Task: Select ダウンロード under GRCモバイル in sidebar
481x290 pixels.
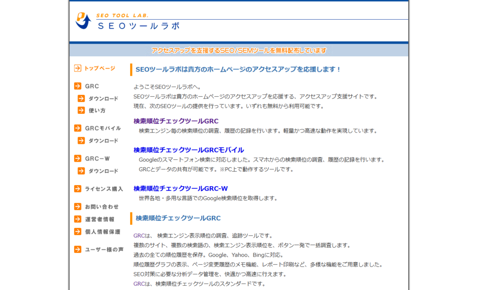Action: (103, 141)
